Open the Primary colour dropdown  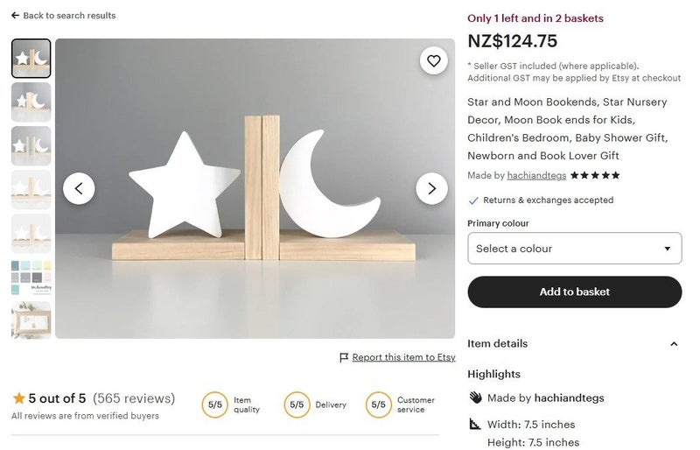[x=574, y=249]
